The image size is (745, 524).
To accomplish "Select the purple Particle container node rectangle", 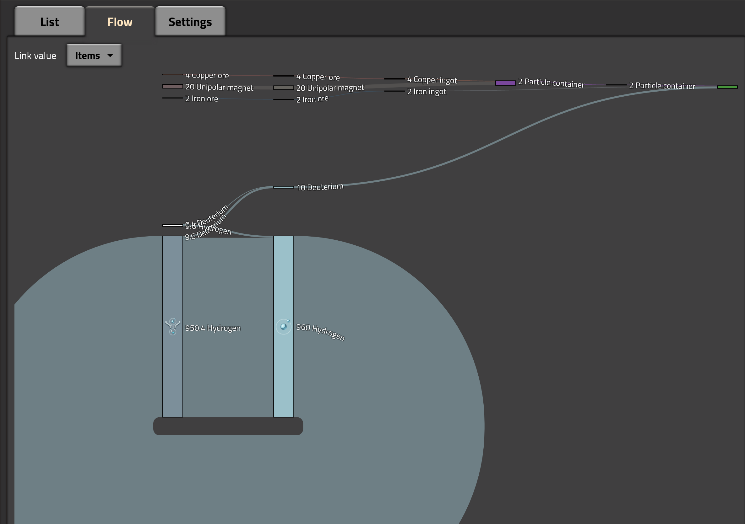I will point(505,83).
